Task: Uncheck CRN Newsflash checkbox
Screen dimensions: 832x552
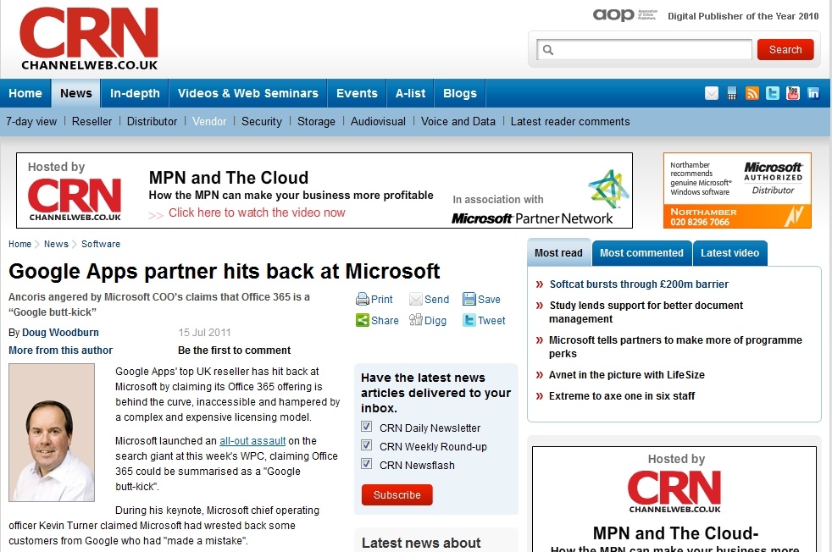Action: tap(366, 464)
